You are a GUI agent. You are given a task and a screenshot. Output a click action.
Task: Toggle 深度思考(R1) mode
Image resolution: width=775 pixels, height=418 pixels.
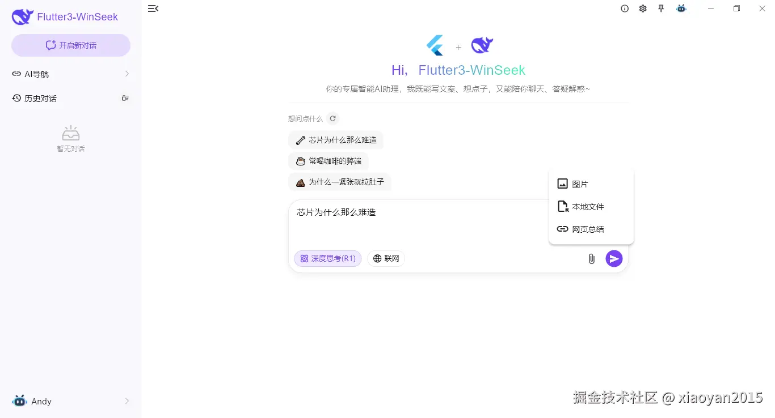coord(328,258)
